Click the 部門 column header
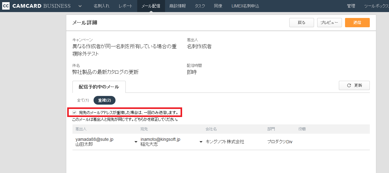Viewport: 389px width, 173px height. [x=271, y=129]
